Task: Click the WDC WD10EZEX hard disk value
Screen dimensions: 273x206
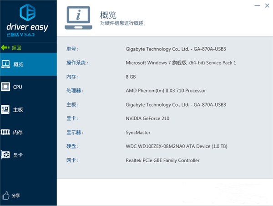Action: pyautogui.click(x=177, y=146)
